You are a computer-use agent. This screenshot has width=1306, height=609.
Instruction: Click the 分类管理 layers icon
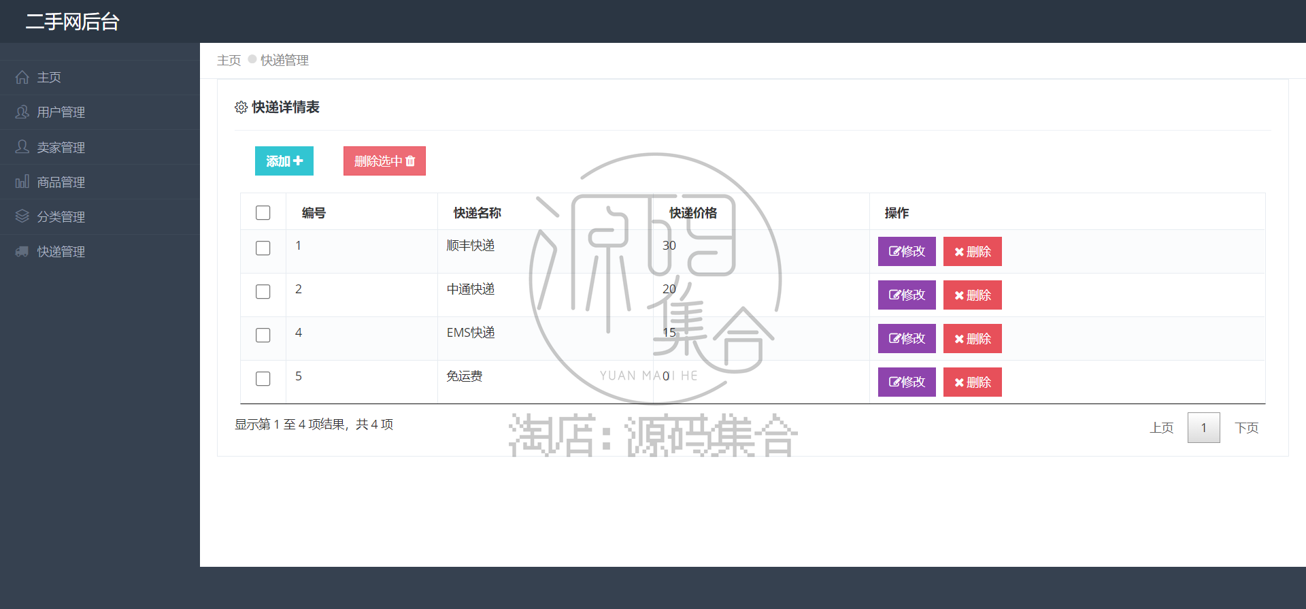22,216
